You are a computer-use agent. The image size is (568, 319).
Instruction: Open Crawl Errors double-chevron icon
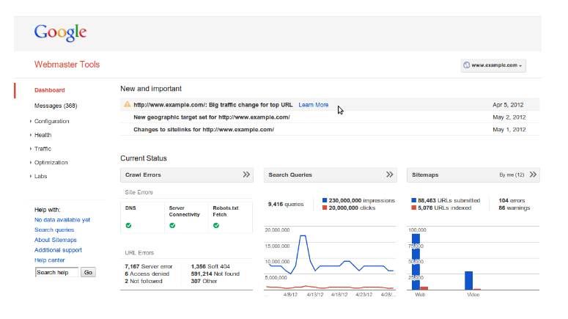coord(246,175)
